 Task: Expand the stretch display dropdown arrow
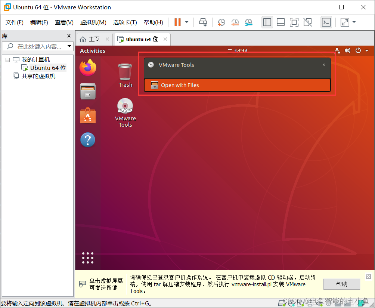click(x=354, y=22)
